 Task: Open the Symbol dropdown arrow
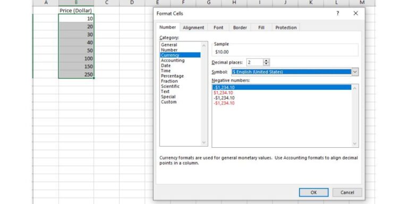[x=355, y=72]
